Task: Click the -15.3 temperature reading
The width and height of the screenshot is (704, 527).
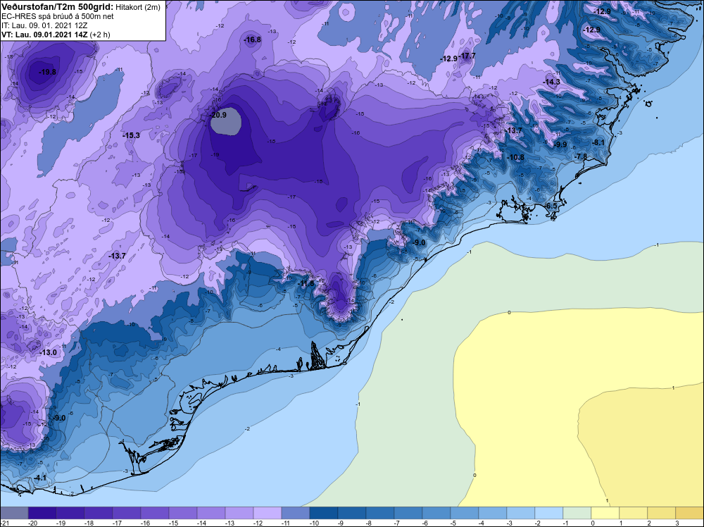Action: point(131,135)
